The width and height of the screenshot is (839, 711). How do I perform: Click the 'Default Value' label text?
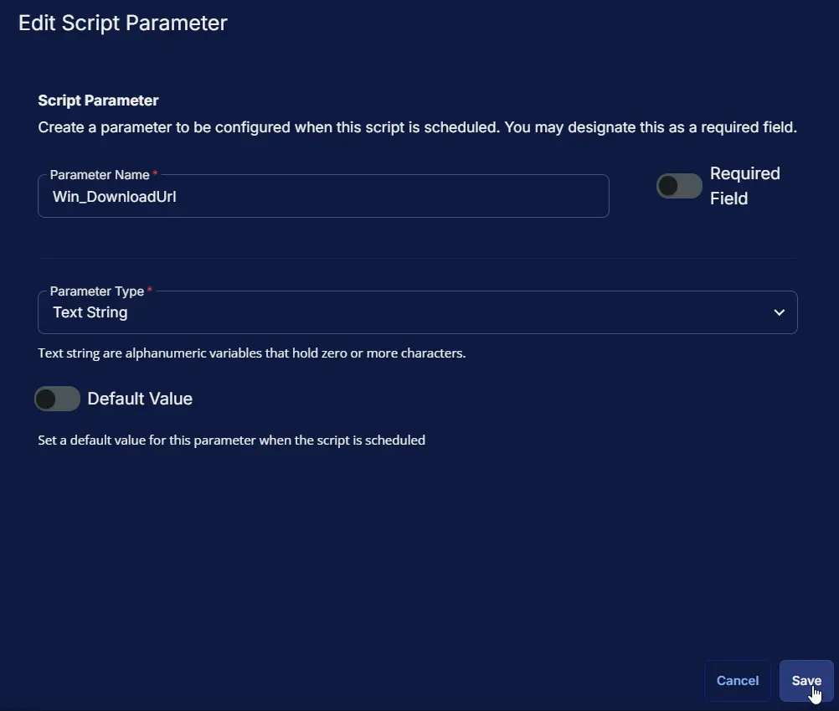[140, 399]
